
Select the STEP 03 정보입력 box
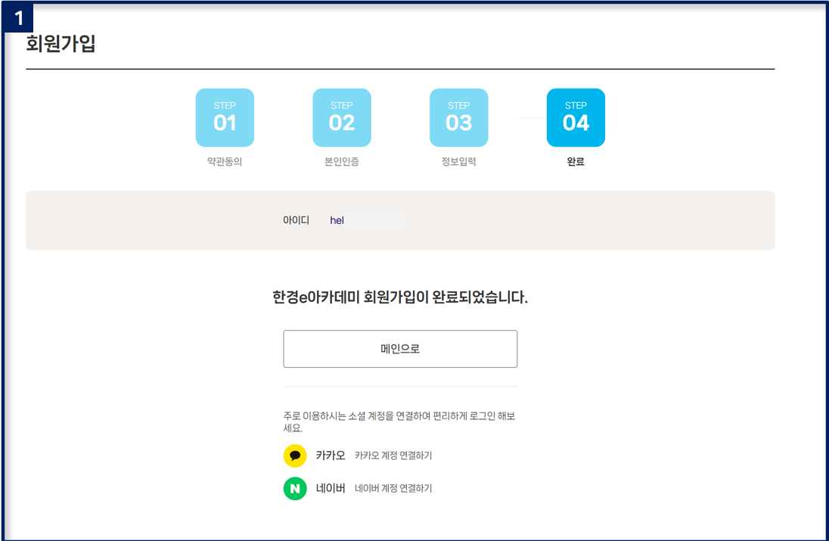[x=459, y=117]
